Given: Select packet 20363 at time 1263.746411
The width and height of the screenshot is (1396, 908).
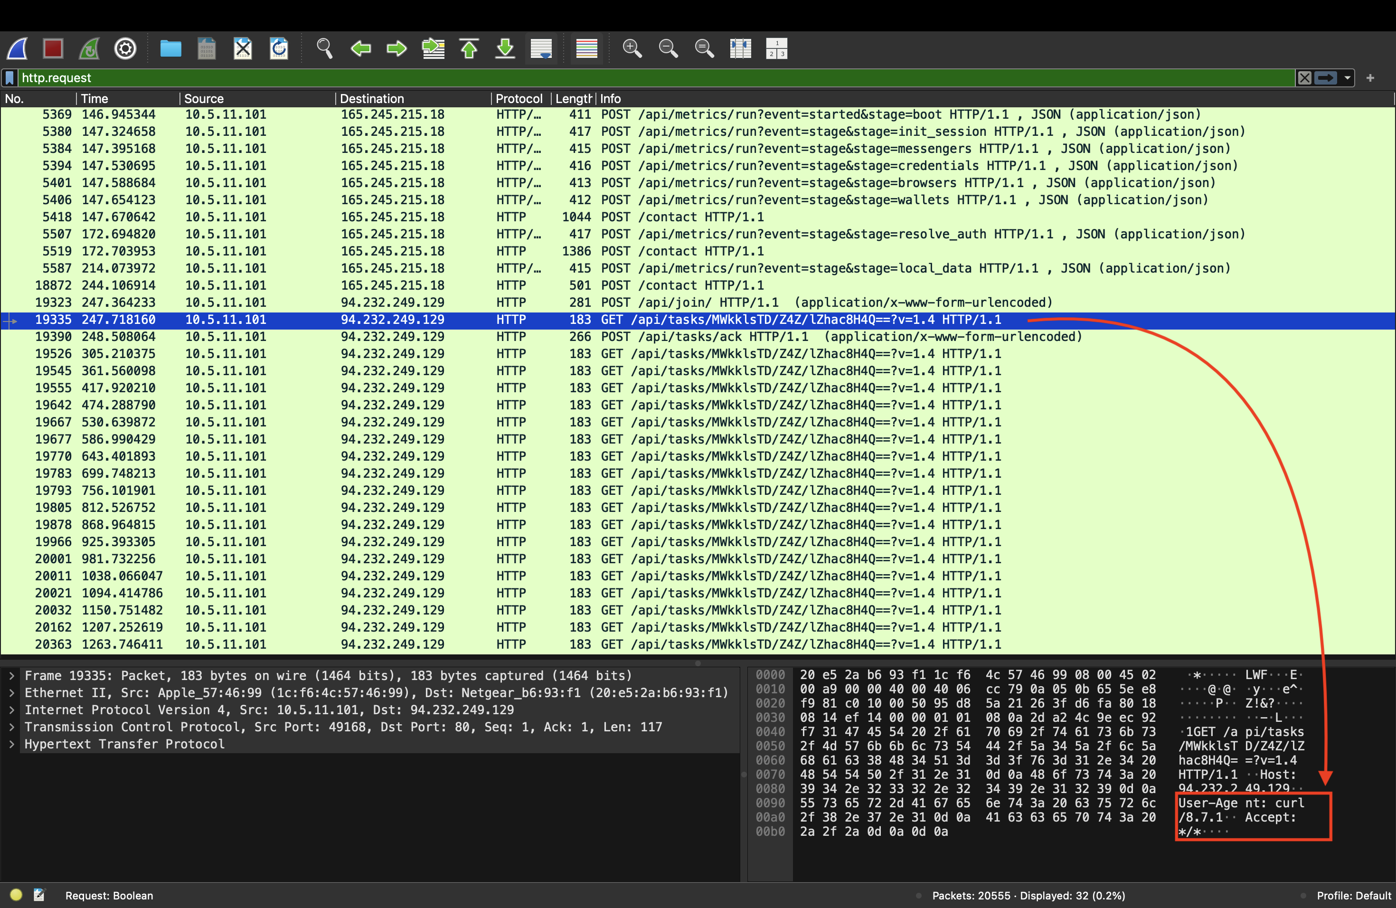Looking at the screenshot, I should click(698, 644).
